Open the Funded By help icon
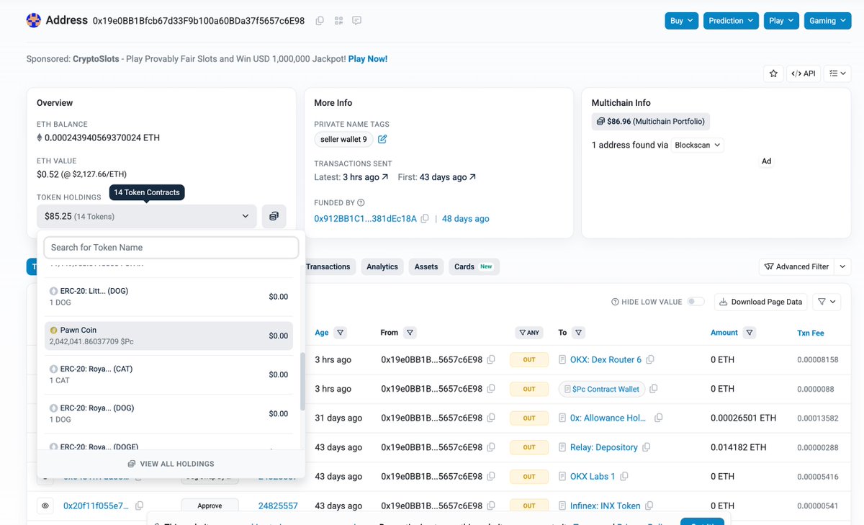864x525 pixels. 361,203
